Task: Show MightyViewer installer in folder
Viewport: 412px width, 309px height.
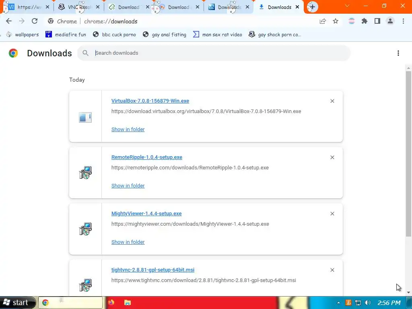Action: pos(128,242)
